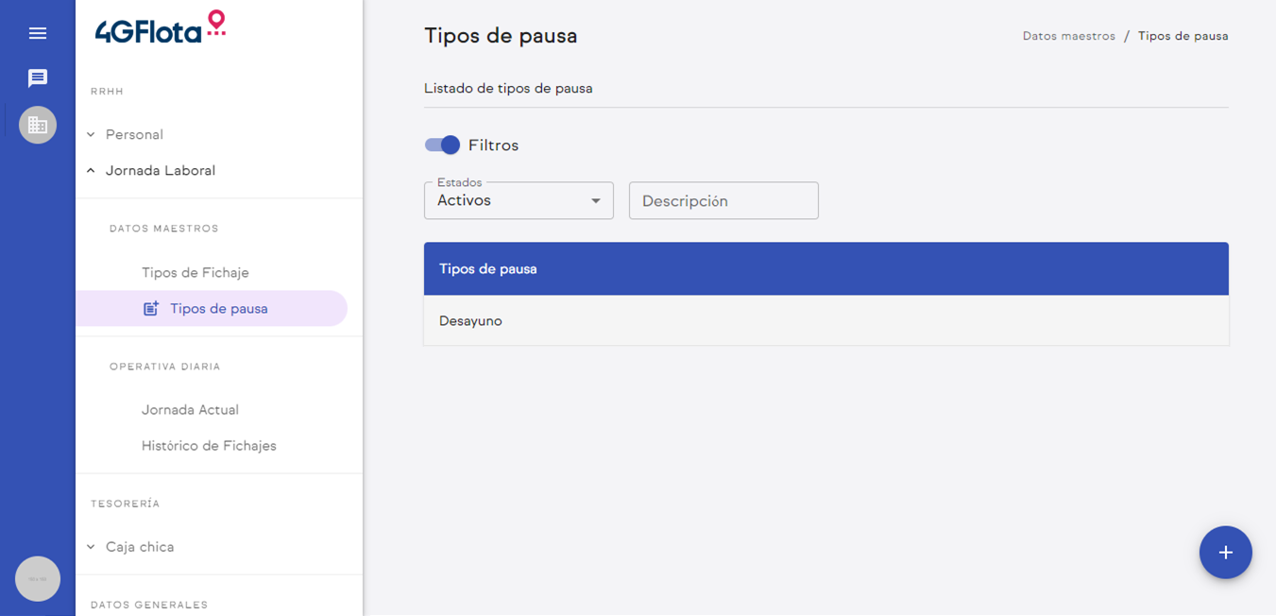Select Tipos de pausa in sidebar
This screenshot has height=616, width=1276.
[x=219, y=309]
